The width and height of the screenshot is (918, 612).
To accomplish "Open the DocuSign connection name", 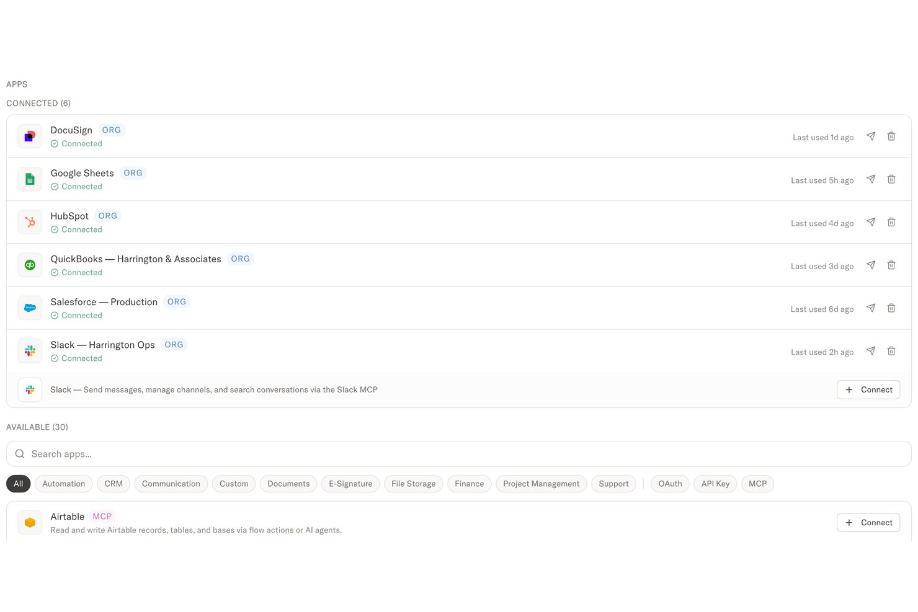I will tap(71, 130).
